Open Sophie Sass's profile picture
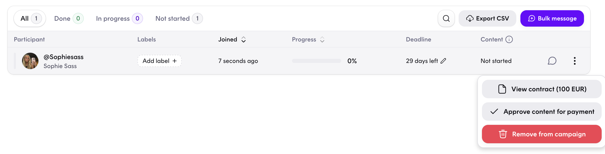Viewport: 605px width, 154px height. [30, 61]
